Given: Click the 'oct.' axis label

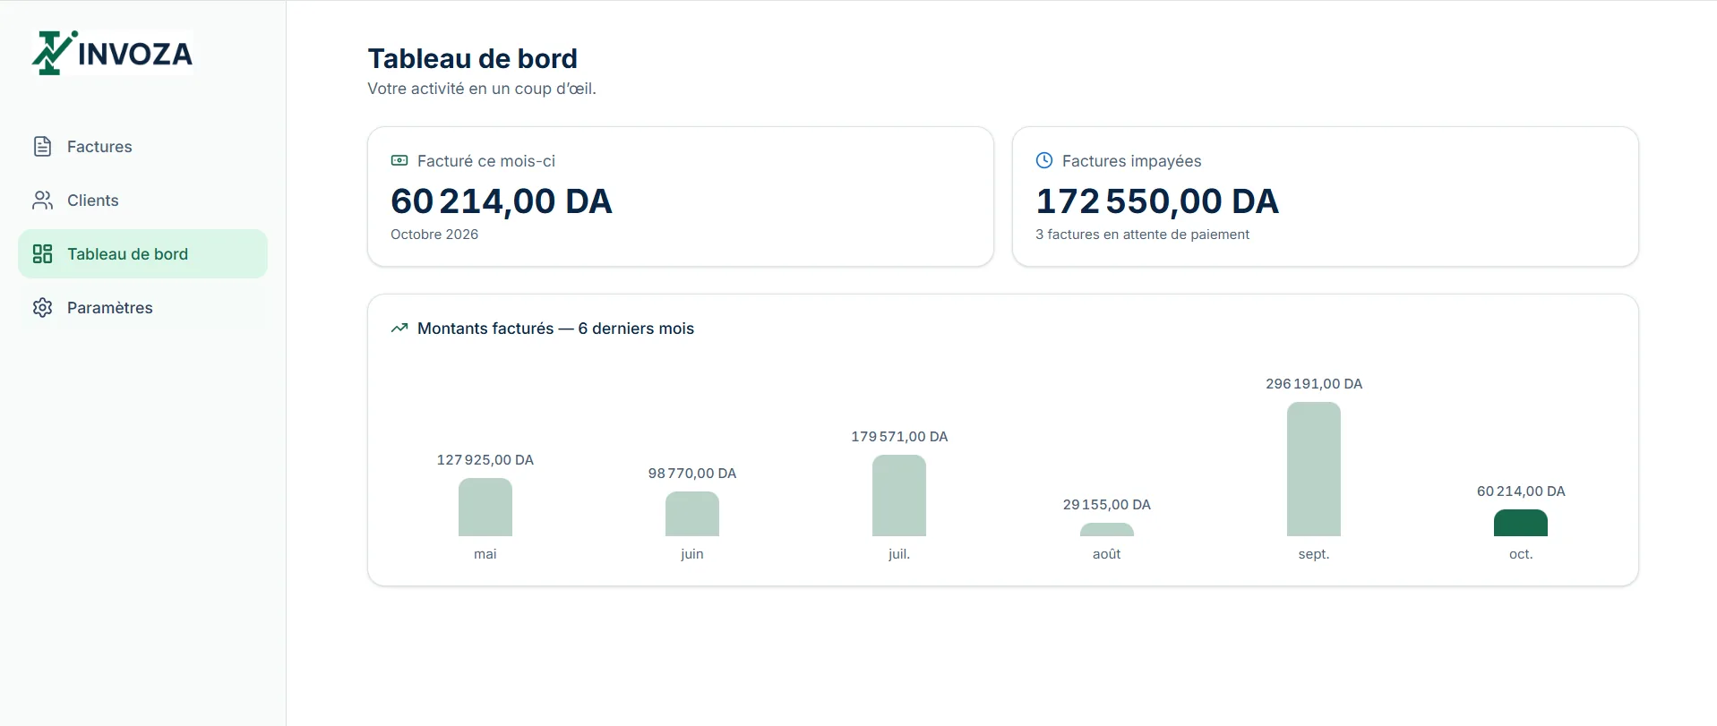Looking at the screenshot, I should point(1521,554).
